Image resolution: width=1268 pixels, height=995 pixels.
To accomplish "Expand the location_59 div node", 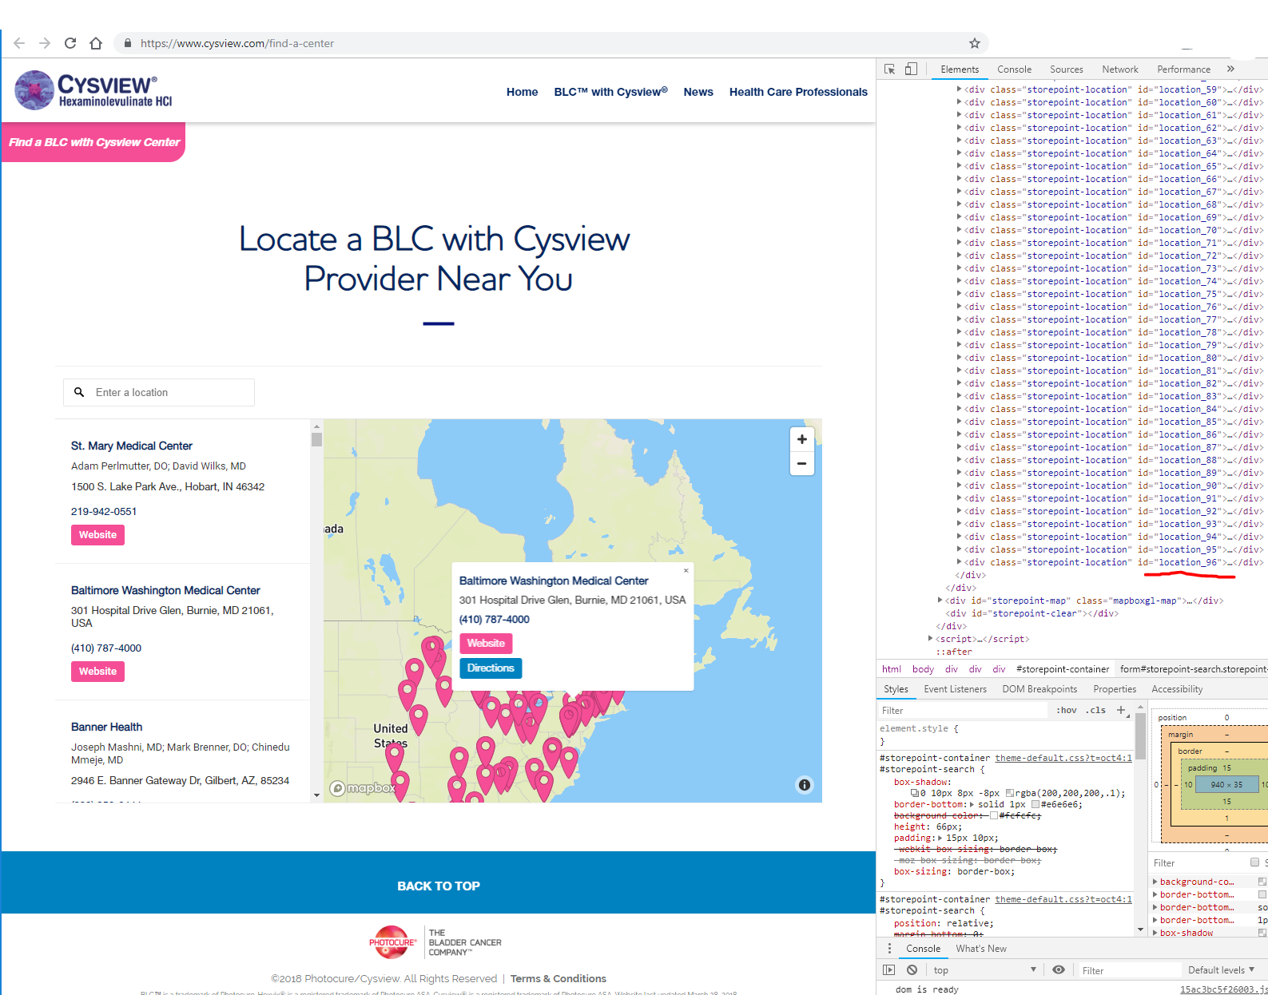I will click(959, 89).
